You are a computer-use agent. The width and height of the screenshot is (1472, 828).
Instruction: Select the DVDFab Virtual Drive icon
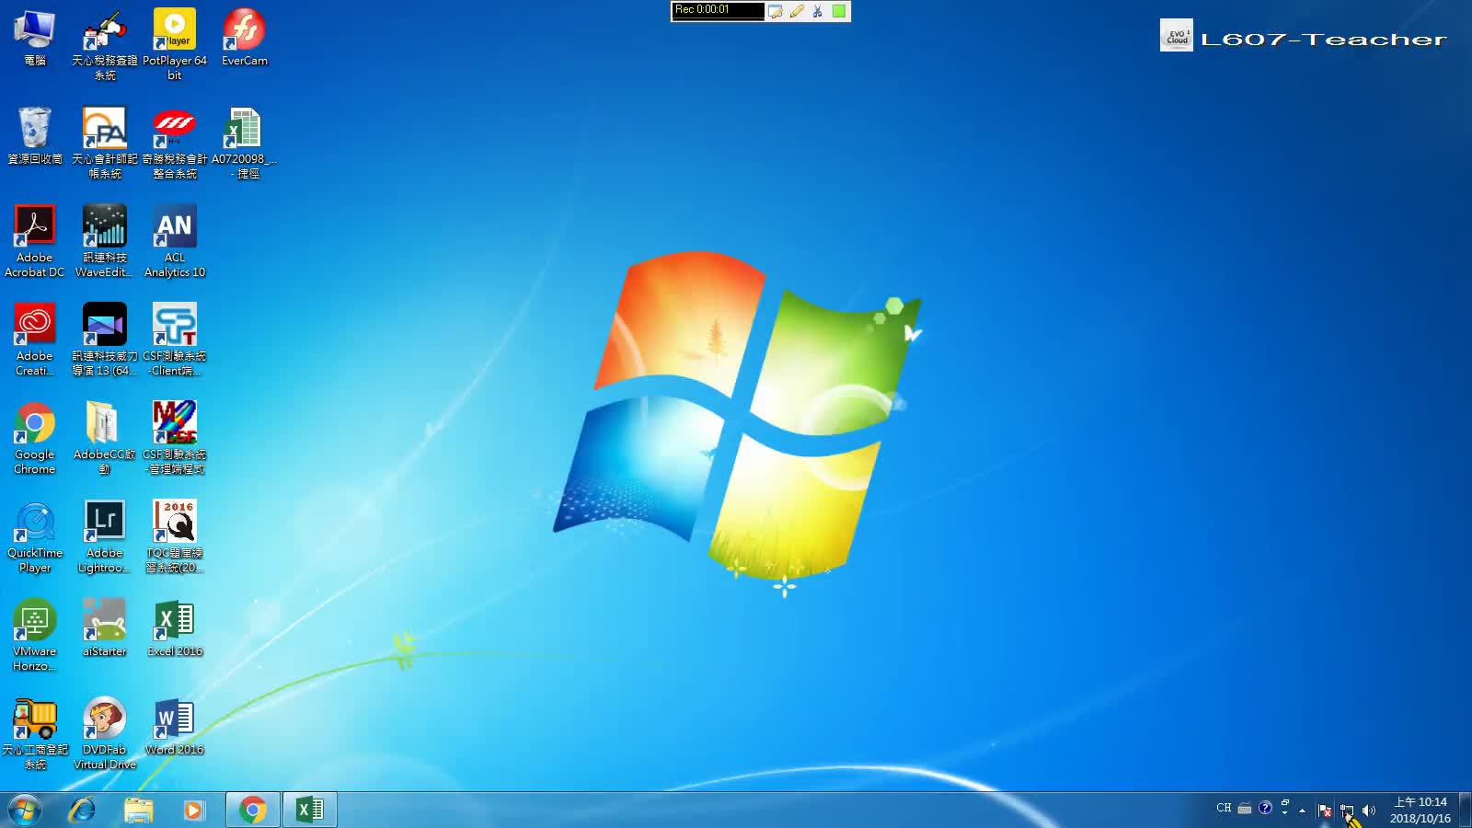105,734
